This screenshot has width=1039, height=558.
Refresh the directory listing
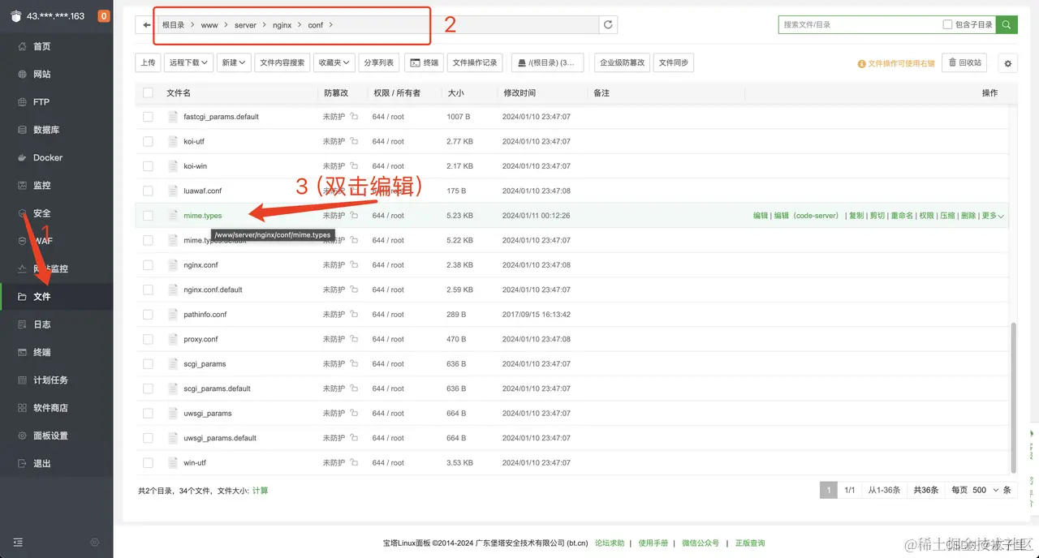[608, 25]
